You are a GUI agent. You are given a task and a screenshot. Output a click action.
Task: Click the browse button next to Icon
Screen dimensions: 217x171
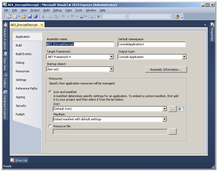[x=173, y=109]
